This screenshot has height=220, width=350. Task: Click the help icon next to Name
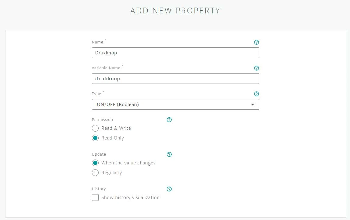(256, 42)
